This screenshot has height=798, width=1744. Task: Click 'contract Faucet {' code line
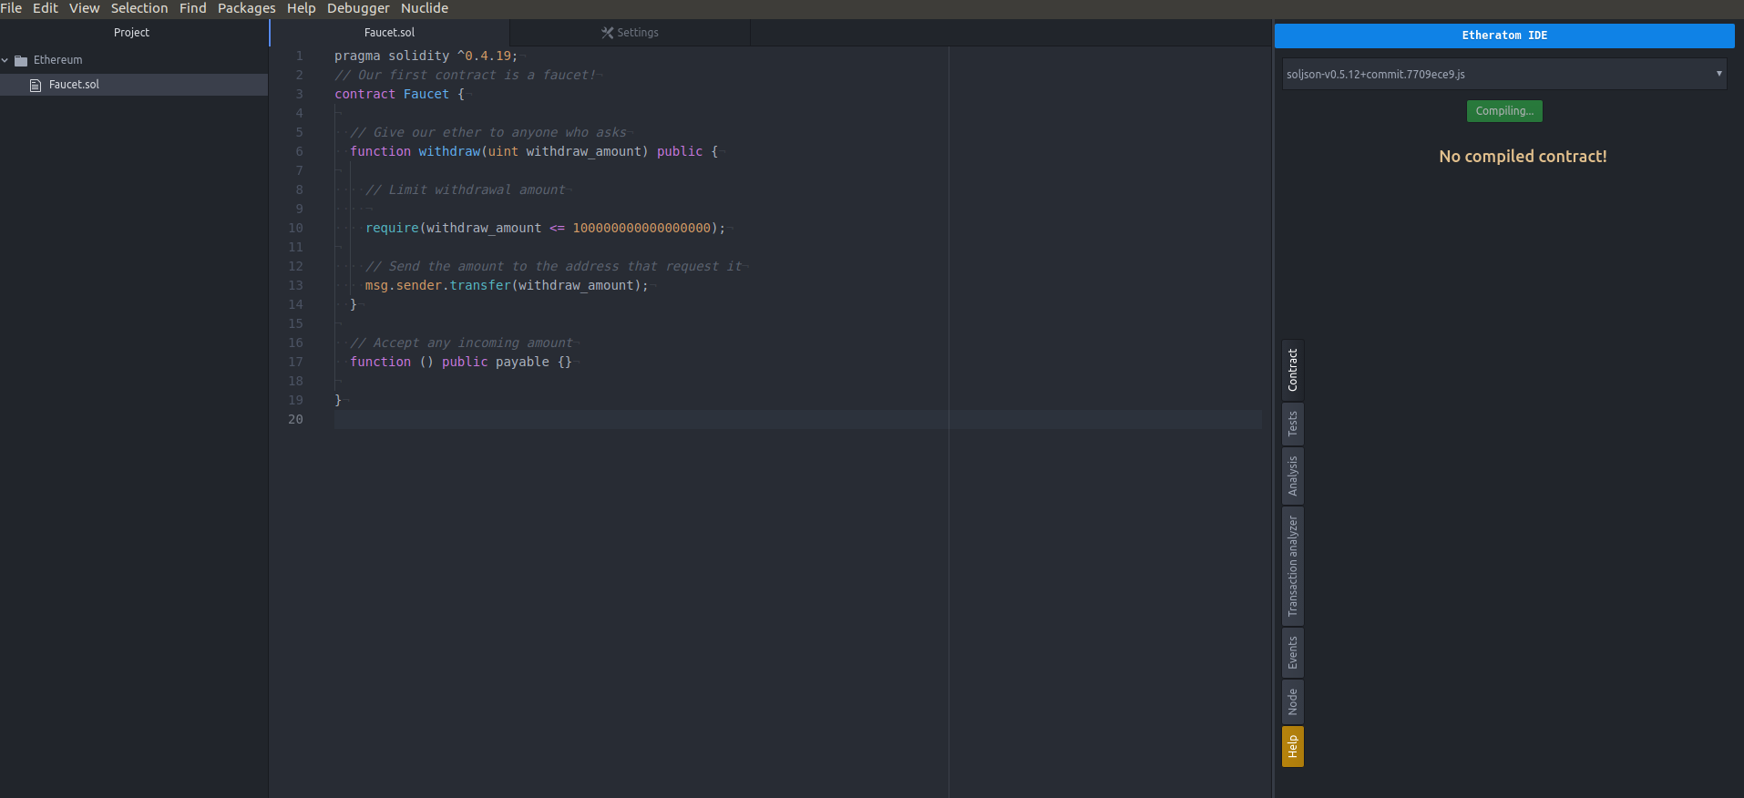tap(399, 95)
